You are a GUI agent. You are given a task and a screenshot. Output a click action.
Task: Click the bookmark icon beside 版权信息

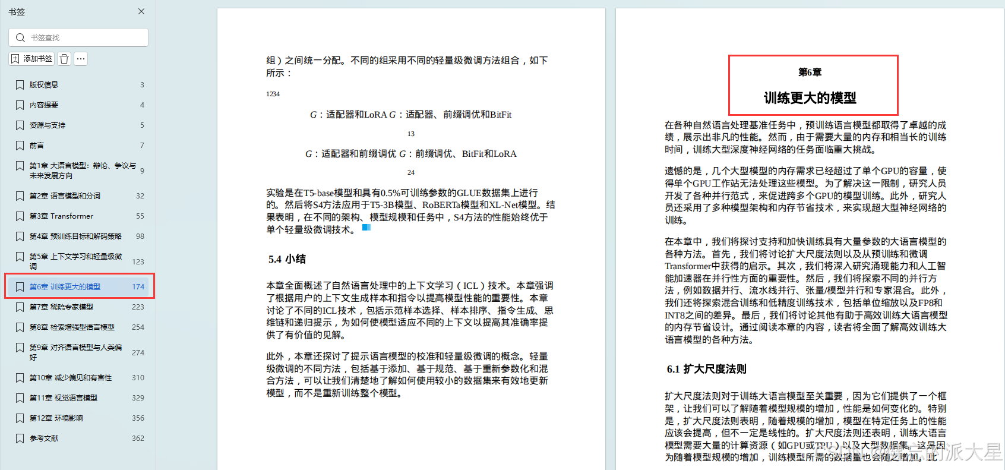pos(20,85)
